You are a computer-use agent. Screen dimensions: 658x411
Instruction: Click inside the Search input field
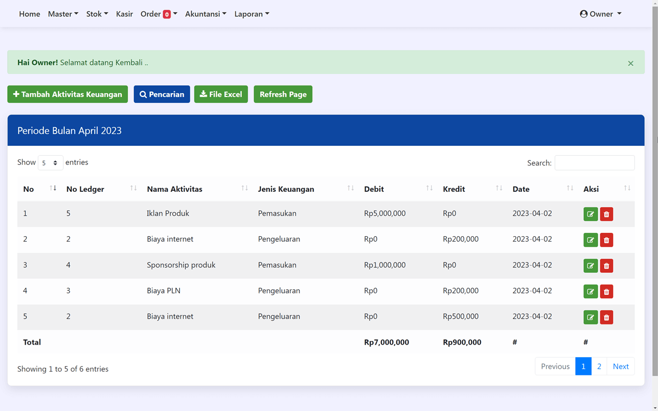[x=594, y=162]
